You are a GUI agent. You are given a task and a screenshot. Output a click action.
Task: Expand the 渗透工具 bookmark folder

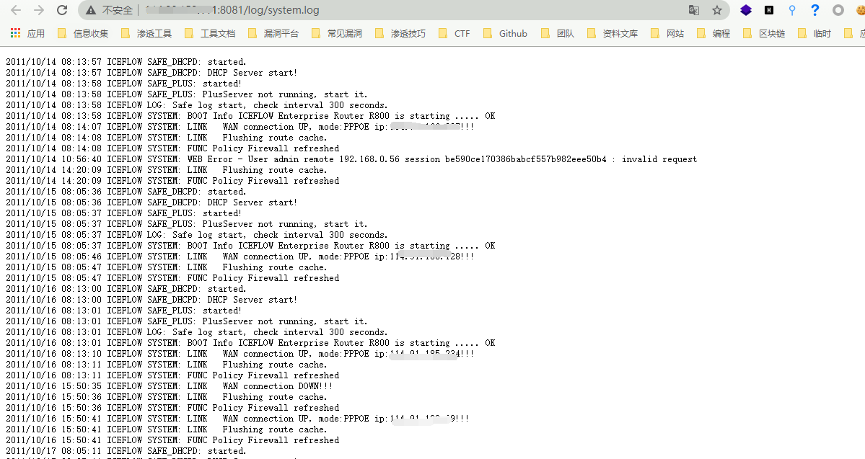click(x=146, y=33)
